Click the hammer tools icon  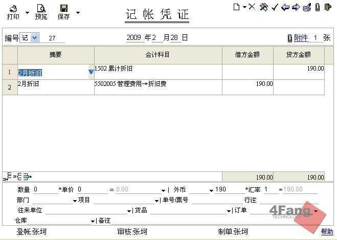[264, 7]
